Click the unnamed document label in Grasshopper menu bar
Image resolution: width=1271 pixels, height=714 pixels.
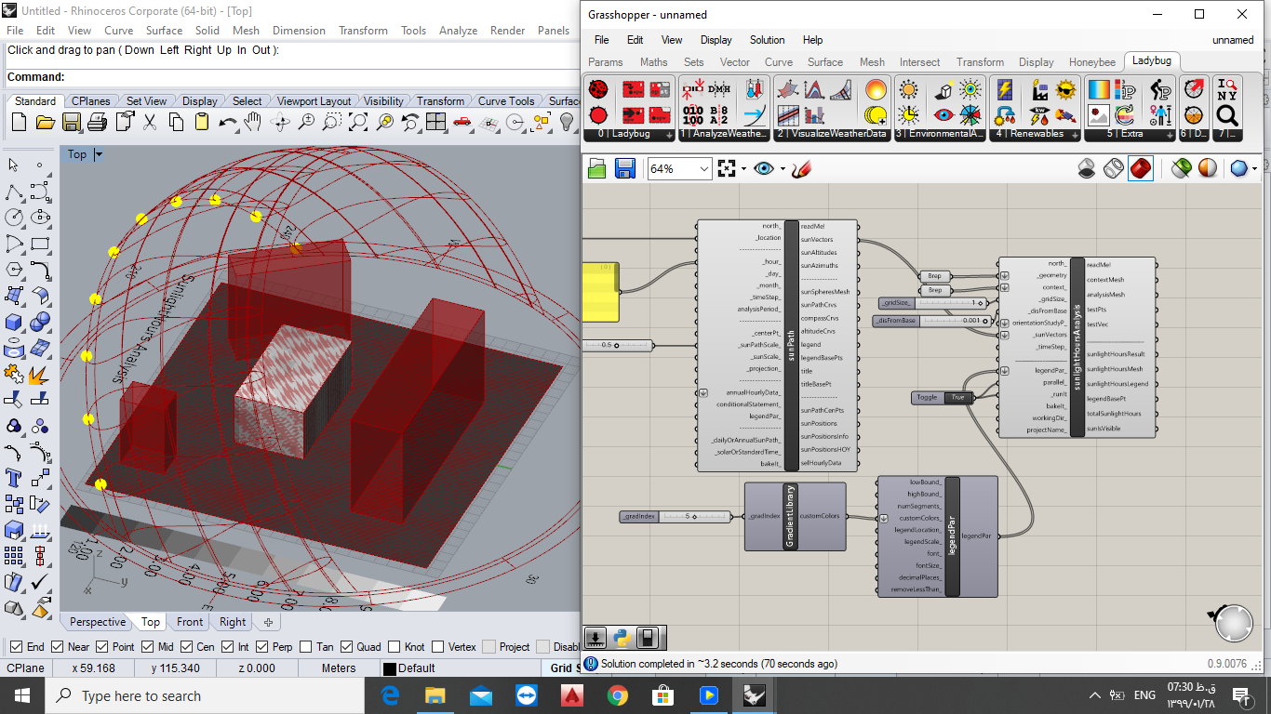click(1233, 40)
